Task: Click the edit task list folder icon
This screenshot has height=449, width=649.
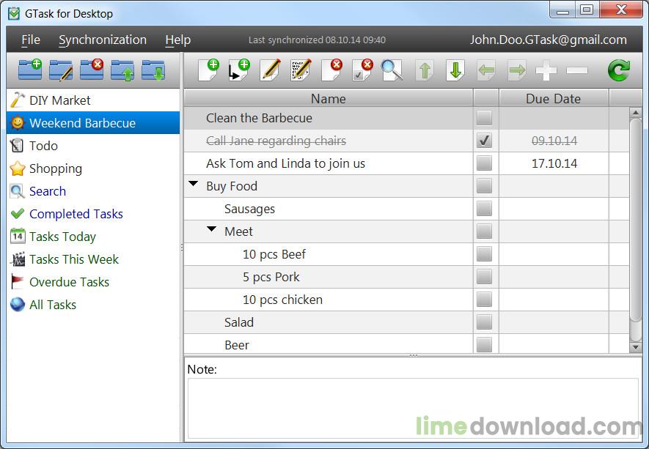Action: click(x=61, y=70)
